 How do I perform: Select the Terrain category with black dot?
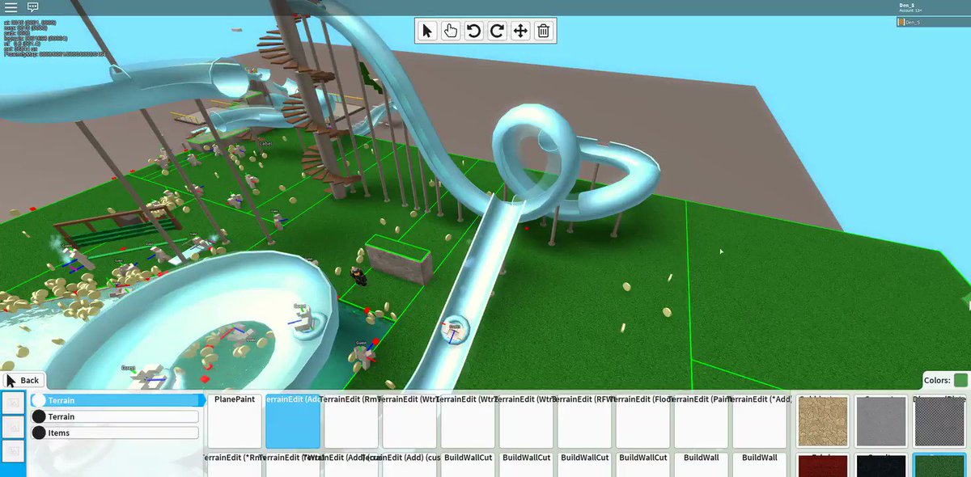point(115,416)
